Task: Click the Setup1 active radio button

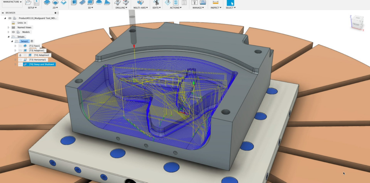Action: (32, 41)
